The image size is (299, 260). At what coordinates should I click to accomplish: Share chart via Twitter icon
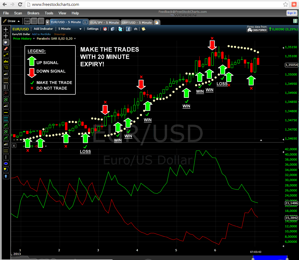[x=120, y=29]
